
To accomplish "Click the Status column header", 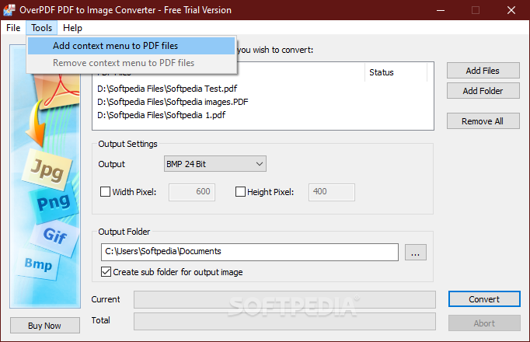I will tap(396, 72).
